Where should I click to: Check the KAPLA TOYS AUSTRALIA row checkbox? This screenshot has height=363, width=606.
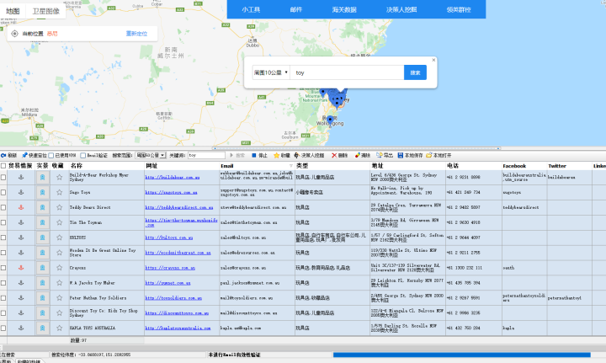[x=3, y=328]
